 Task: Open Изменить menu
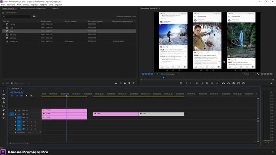pyautogui.click(x=11, y=5)
